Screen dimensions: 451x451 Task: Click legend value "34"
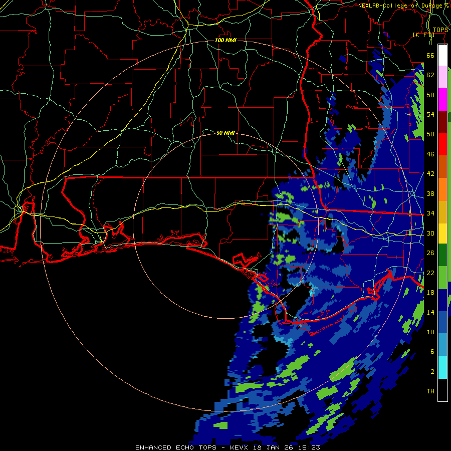pyautogui.click(x=430, y=213)
